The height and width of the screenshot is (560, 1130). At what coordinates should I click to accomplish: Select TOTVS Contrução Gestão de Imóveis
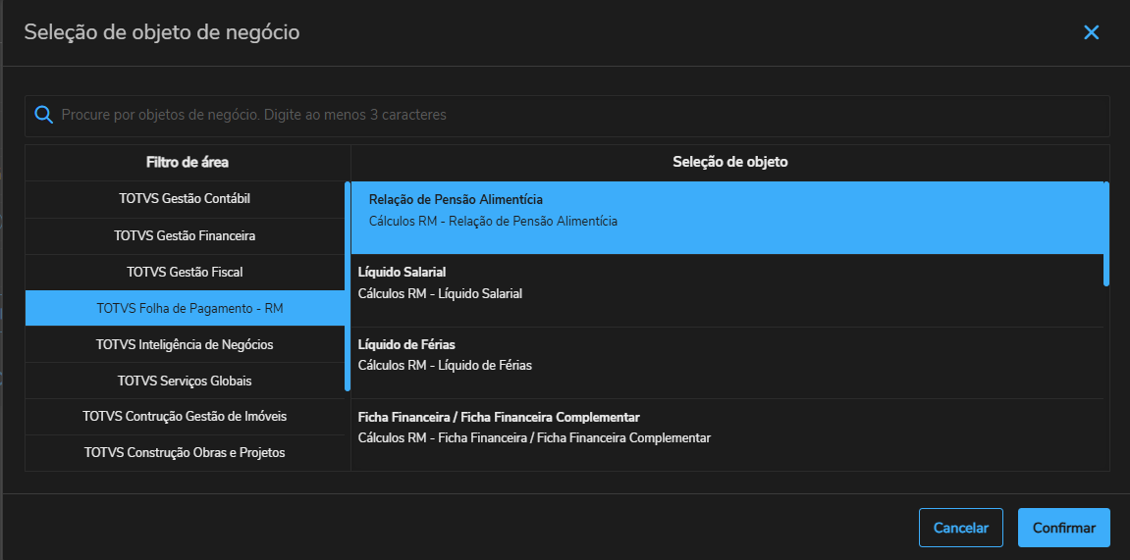185,417
